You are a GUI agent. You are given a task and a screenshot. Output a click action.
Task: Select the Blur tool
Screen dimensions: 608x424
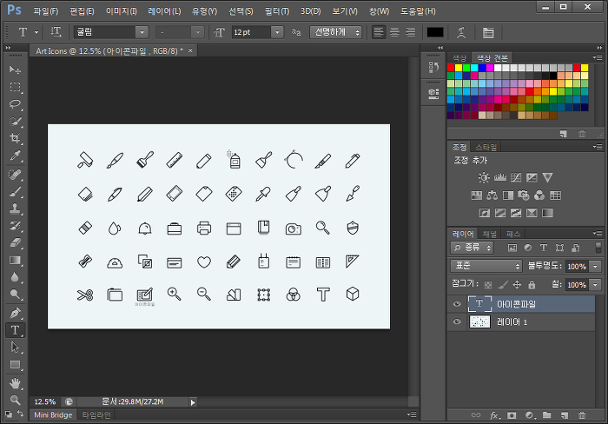15,277
